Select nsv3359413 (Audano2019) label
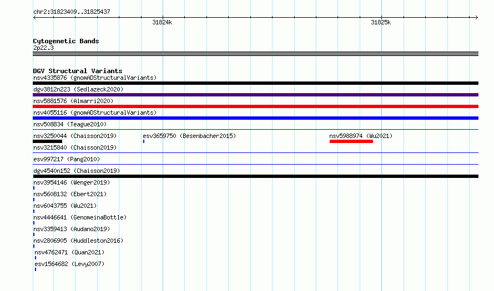Screen dimensions: 494x291 tap(72, 229)
